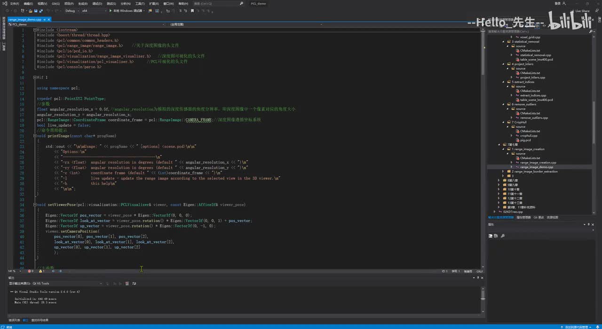The image size is (602, 329).
Task: Collapse the 7 CropHull folder
Action: point(503,122)
